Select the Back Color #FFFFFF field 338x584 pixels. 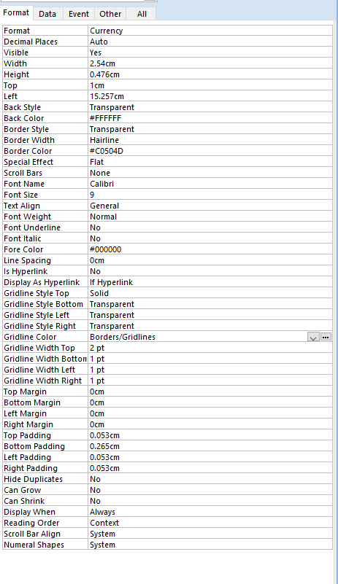pyautogui.click(x=210, y=118)
